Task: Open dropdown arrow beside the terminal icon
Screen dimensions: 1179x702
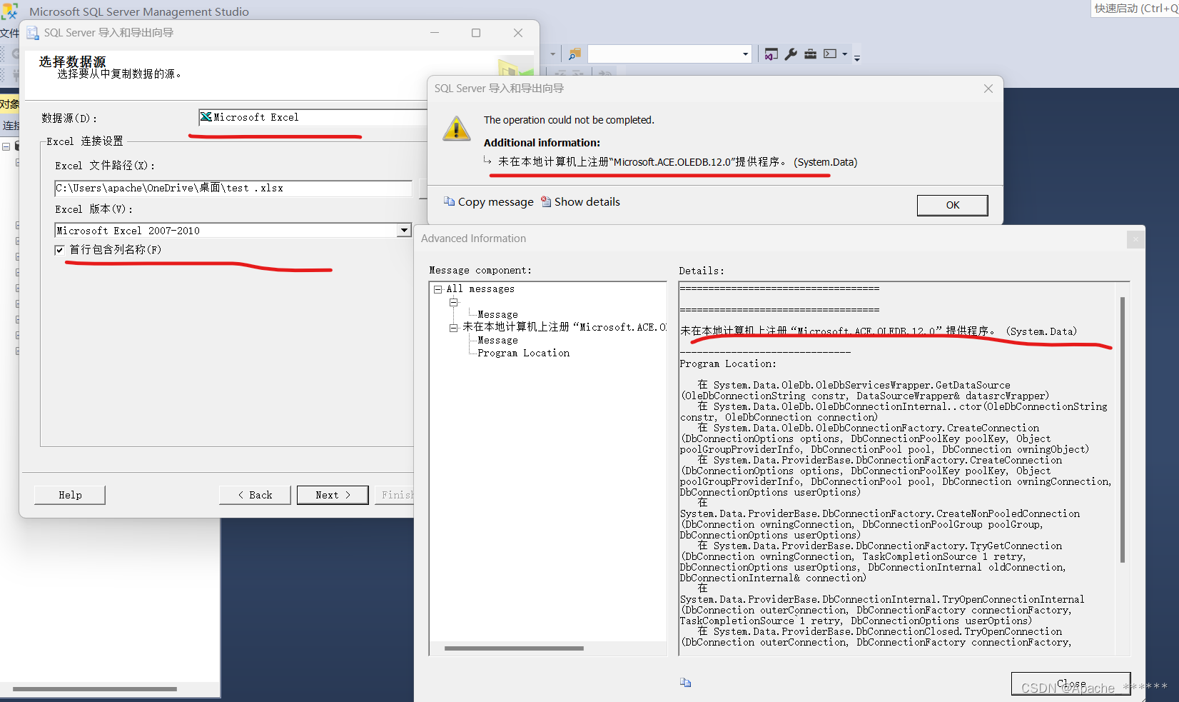Action: 844,54
